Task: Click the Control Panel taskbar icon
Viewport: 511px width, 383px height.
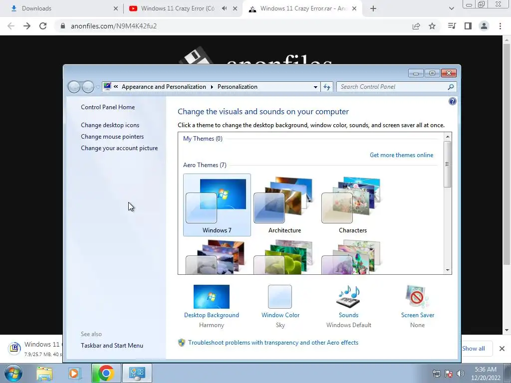Action: [137, 373]
